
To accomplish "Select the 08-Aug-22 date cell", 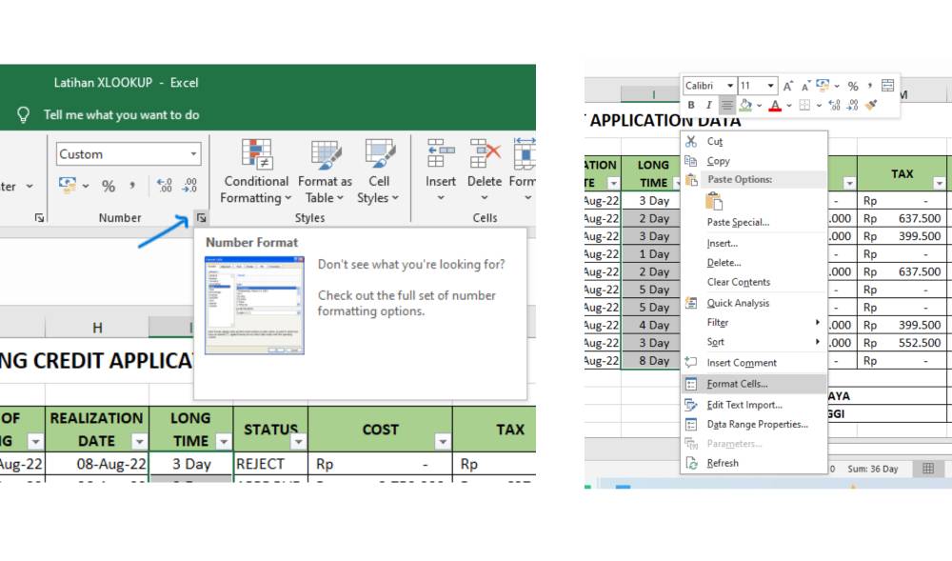I will pos(97,464).
